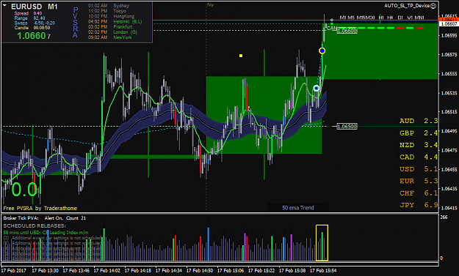Screen dimensions: 459x276
Task: Click the Tokyo 11:02 PM session row
Action: click(x=107, y=11)
